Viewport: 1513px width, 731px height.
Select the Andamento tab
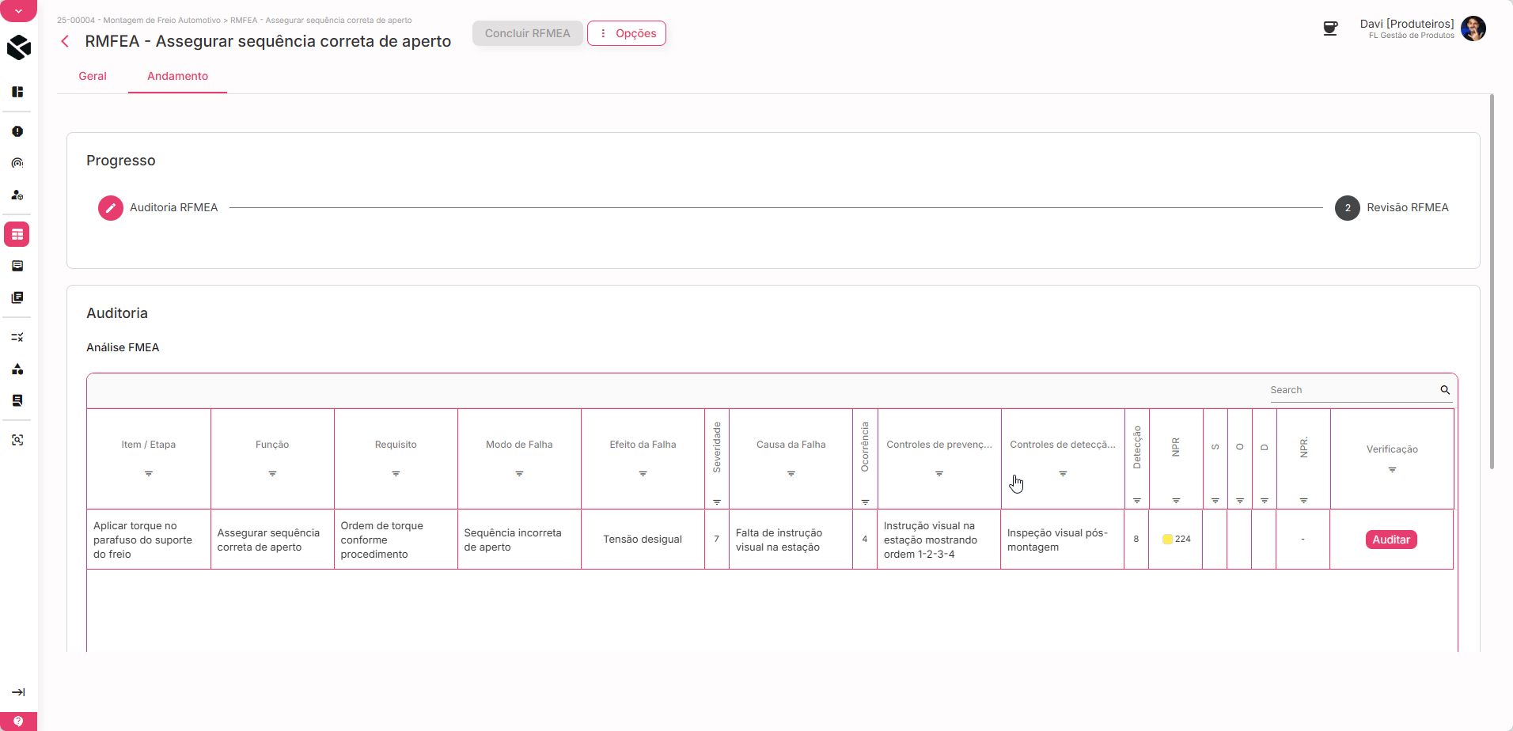177,76
